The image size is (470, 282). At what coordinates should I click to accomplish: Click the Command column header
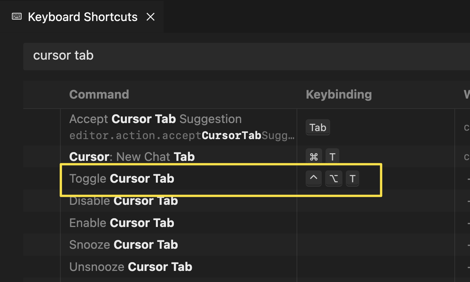click(x=99, y=94)
